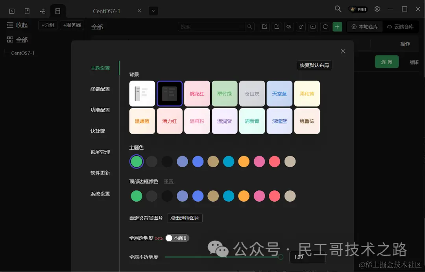Click the search magnifier icon in title bar

pos(338,9)
